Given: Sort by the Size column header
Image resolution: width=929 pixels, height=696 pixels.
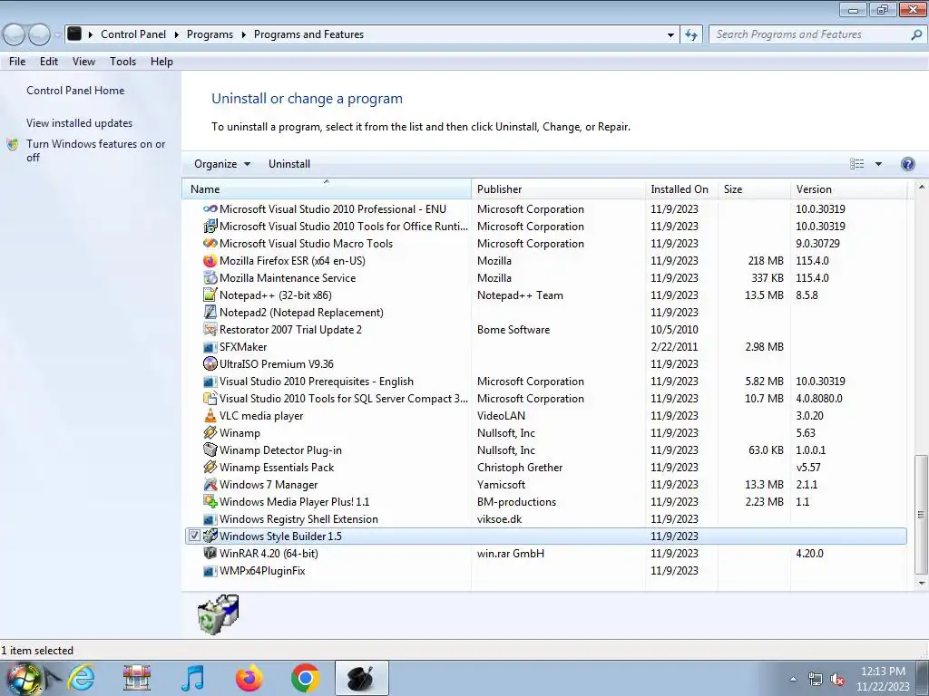Looking at the screenshot, I should pyautogui.click(x=754, y=188).
